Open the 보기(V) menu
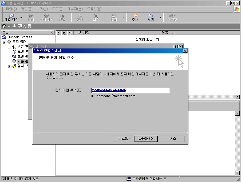This screenshot has height=182, width=241. (x=42, y=9)
